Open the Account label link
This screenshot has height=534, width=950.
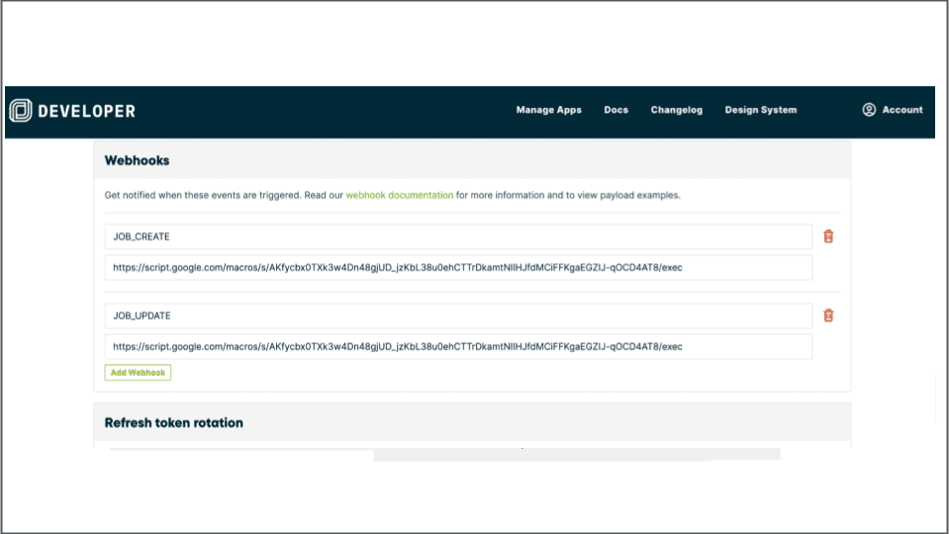pyautogui.click(x=902, y=110)
